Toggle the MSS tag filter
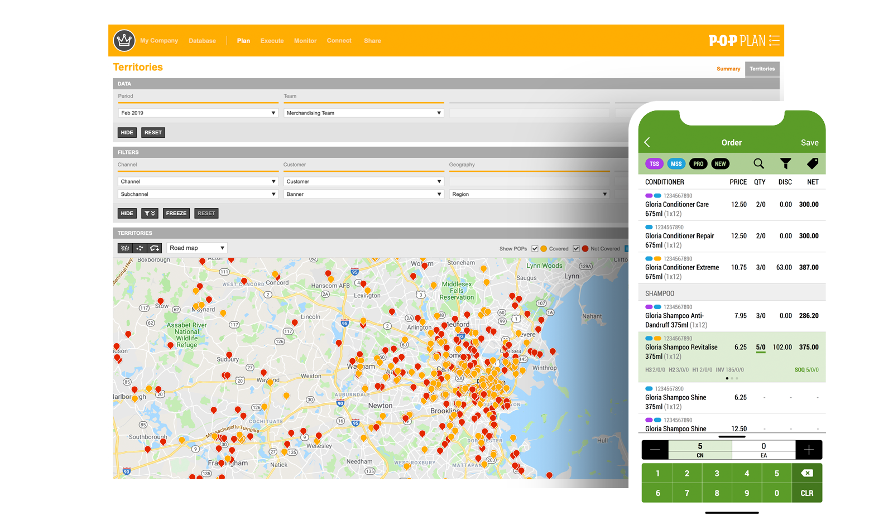The image size is (893, 530). click(676, 163)
